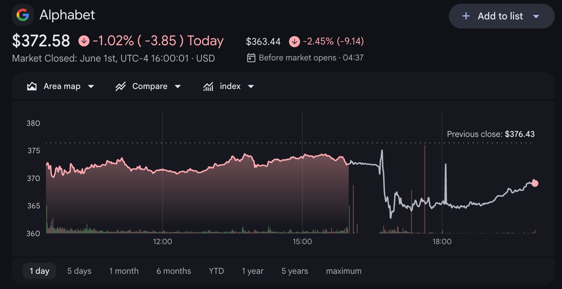This screenshot has height=289, width=562.
Task: Click the Compare lines icon
Action: 120,86
